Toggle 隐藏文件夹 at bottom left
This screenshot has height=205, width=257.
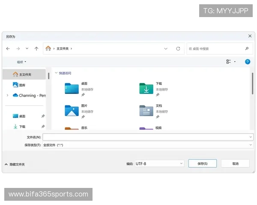(x=15, y=164)
